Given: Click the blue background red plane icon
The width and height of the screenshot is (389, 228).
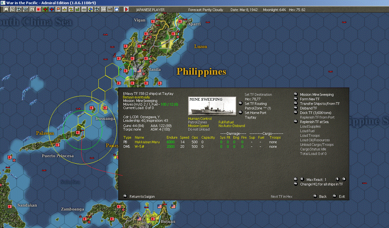Looking at the screenshot, I should coord(52,9).
